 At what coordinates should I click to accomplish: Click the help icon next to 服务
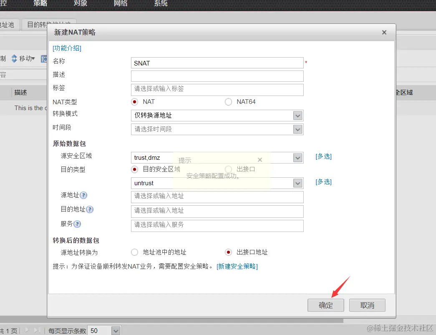[77, 224]
